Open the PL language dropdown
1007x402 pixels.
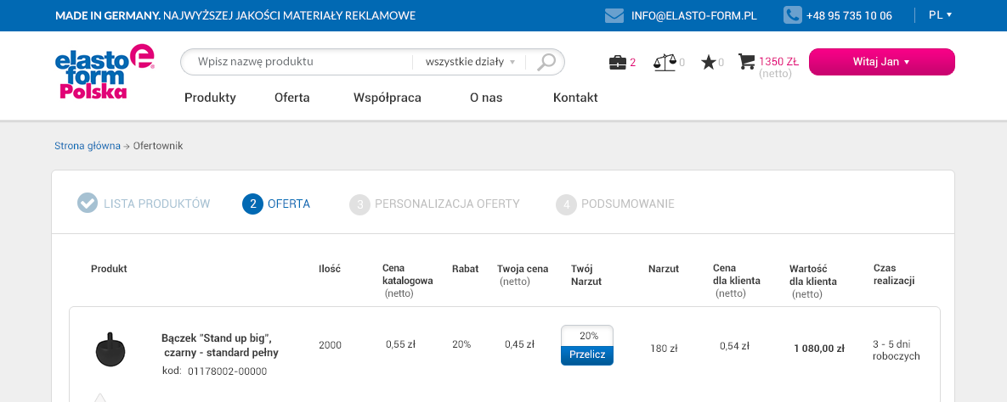940,14
